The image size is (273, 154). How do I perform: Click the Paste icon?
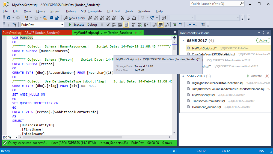[x=134, y=18]
